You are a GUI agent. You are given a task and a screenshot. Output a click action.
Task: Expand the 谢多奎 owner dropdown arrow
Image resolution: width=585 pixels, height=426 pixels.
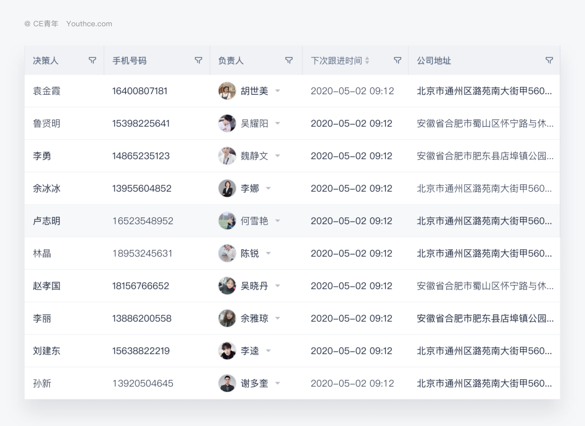277,383
